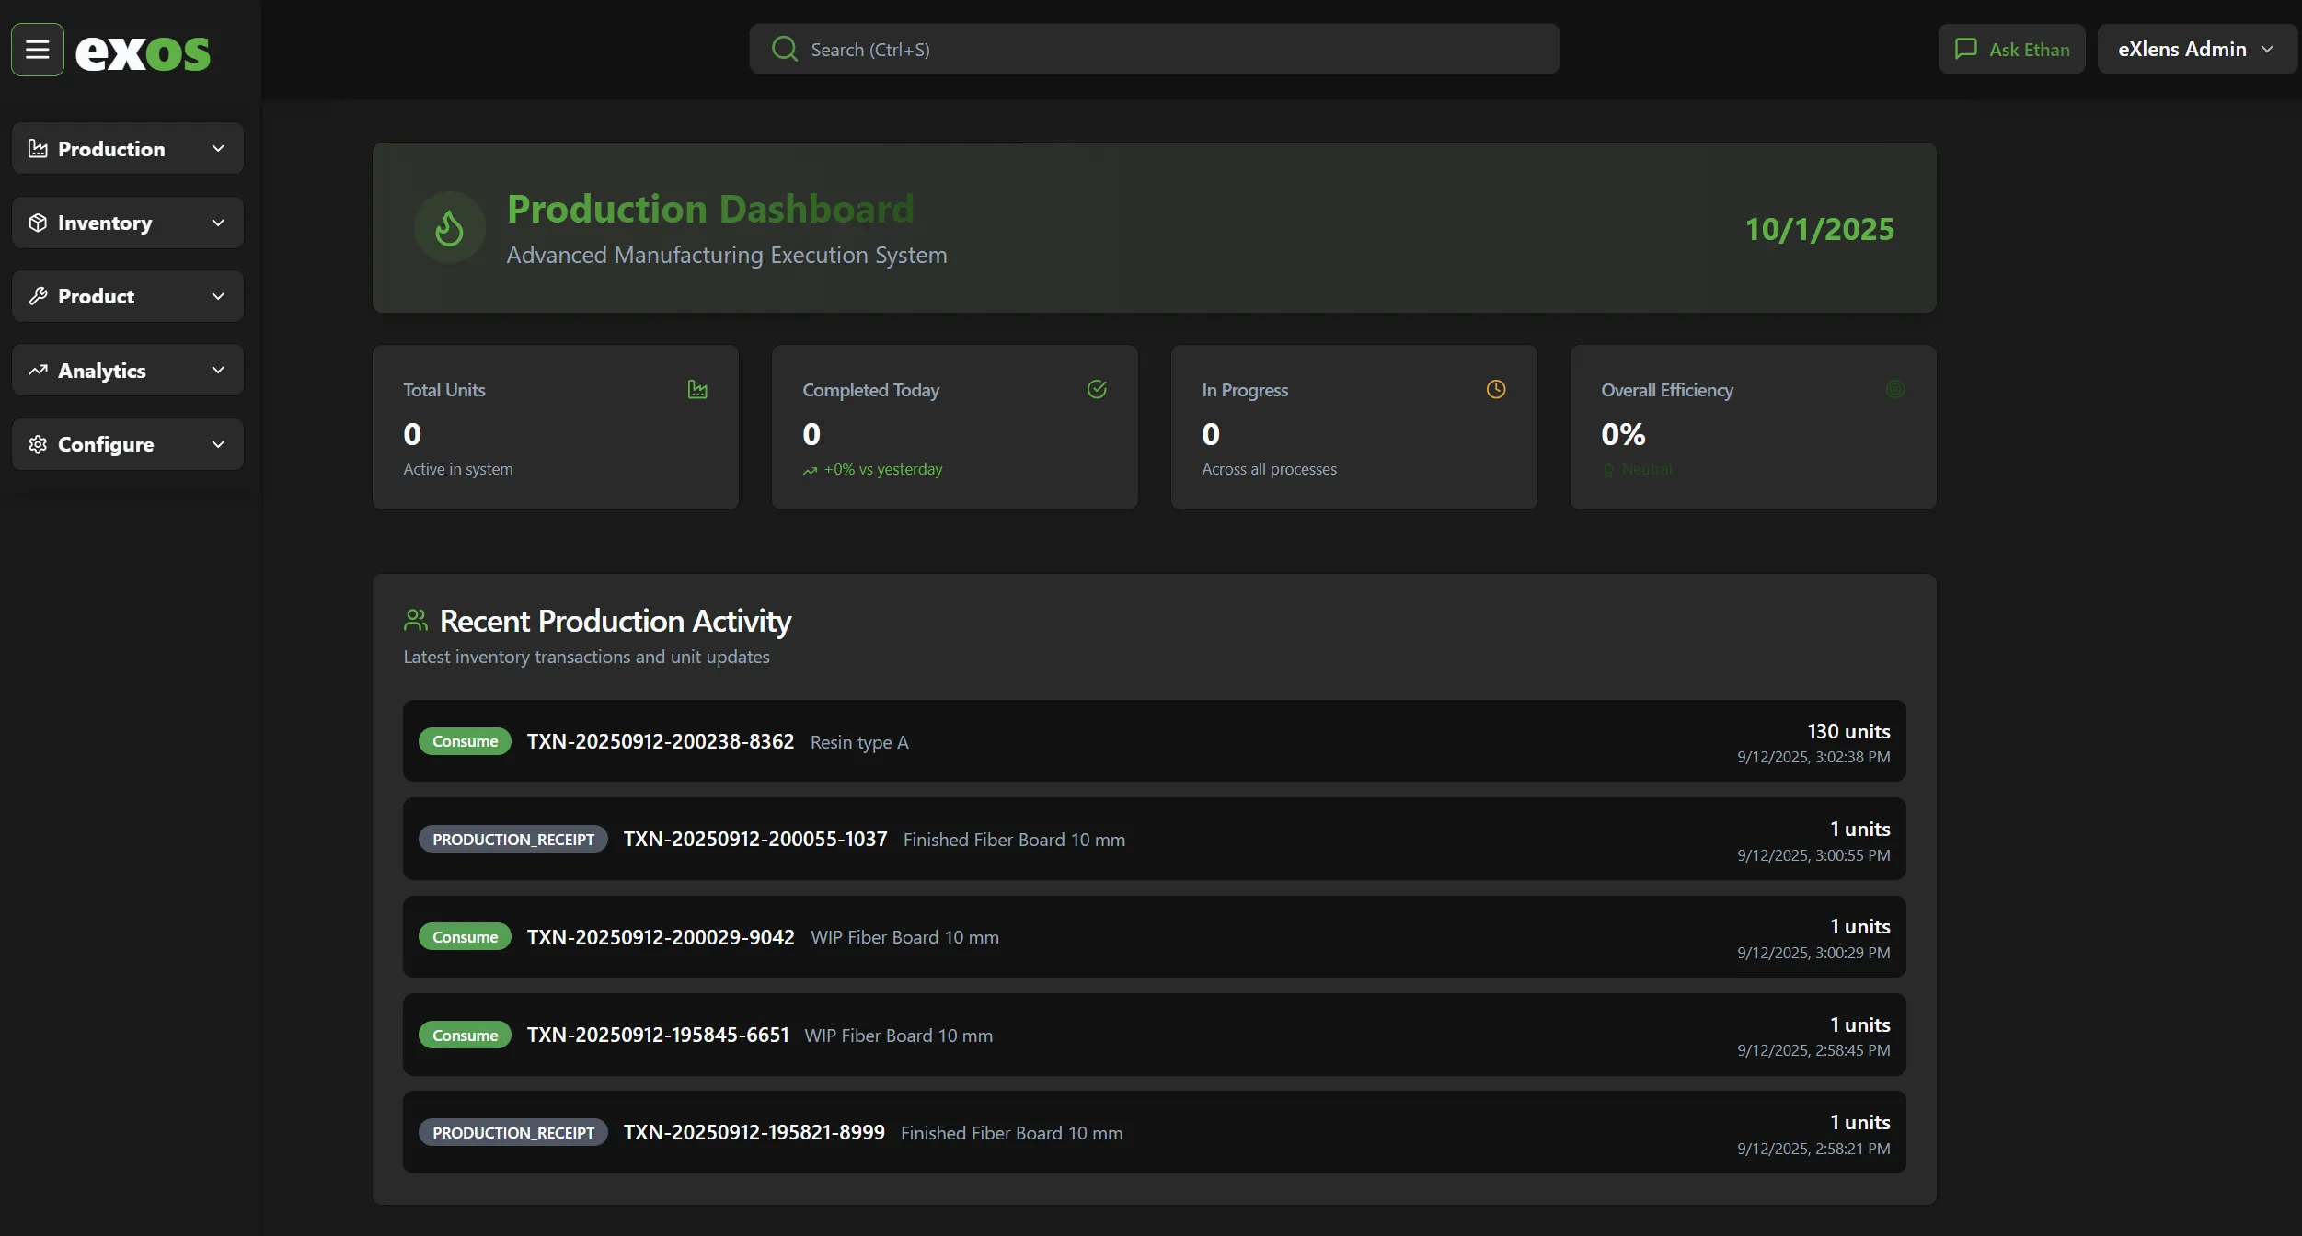
Task: Select the Inventory box icon in sidebar
Action: click(38, 222)
